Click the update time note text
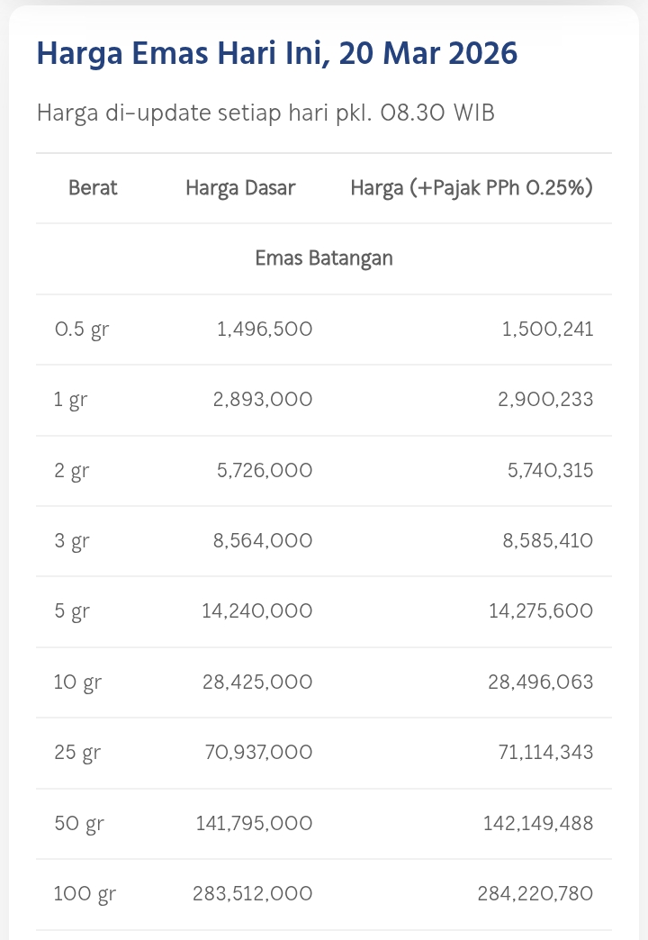 [x=265, y=113]
